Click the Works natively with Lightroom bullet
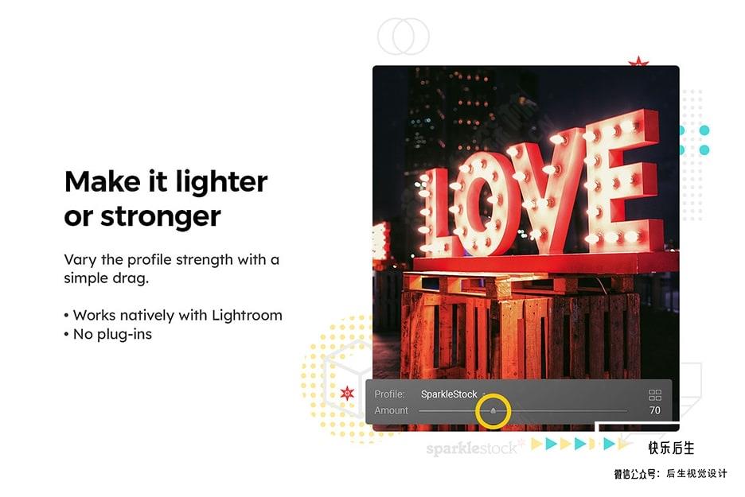Viewport: 745px width, 497px height. point(174,315)
